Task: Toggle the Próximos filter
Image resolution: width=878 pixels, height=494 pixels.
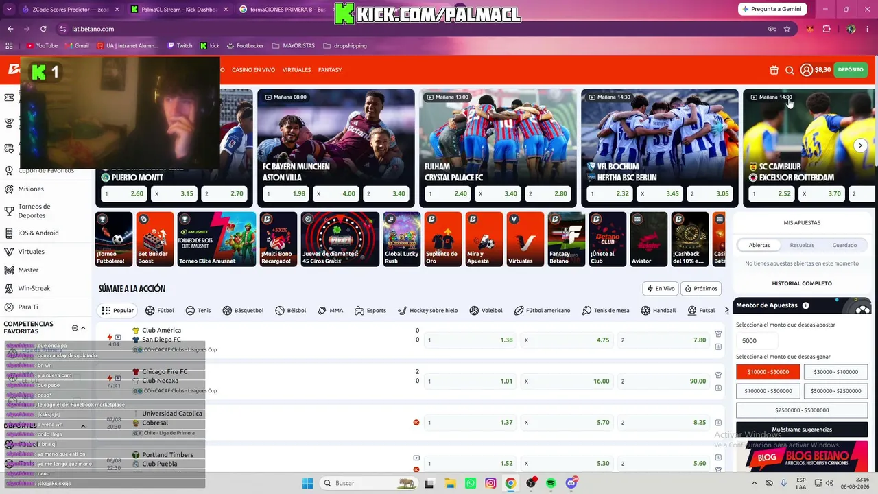Action: [x=700, y=289]
